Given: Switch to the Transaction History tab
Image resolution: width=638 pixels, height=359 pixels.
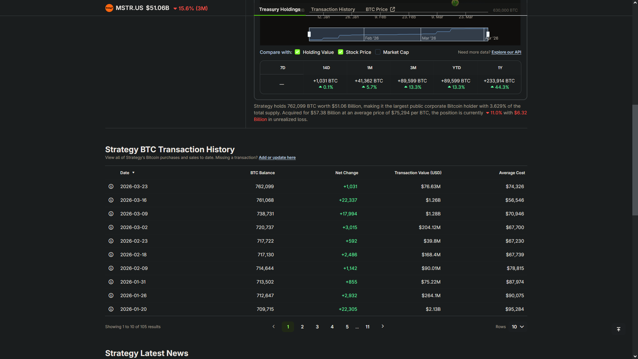Looking at the screenshot, I should tap(333, 9).
